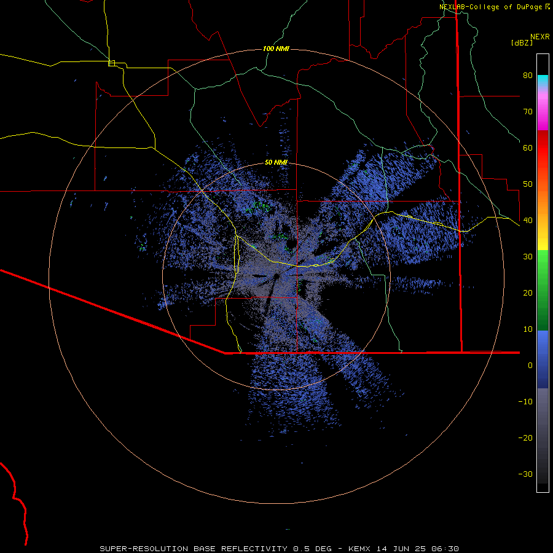This screenshot has height=553, width=553.
Task: Click the radar product caption at bottom
Action: pyautogui.click(x=279, y=549)
